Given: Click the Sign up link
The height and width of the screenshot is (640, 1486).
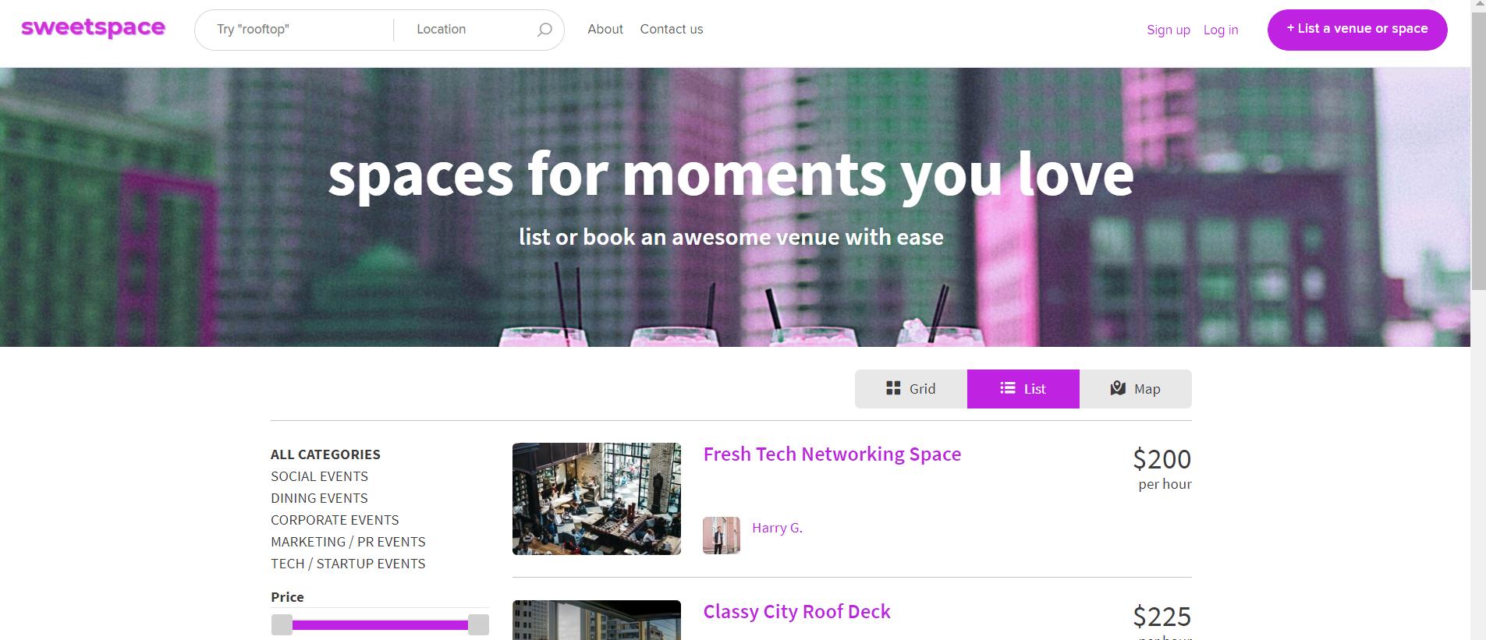Looking at the screenshot, I should tap(1169, 30).
